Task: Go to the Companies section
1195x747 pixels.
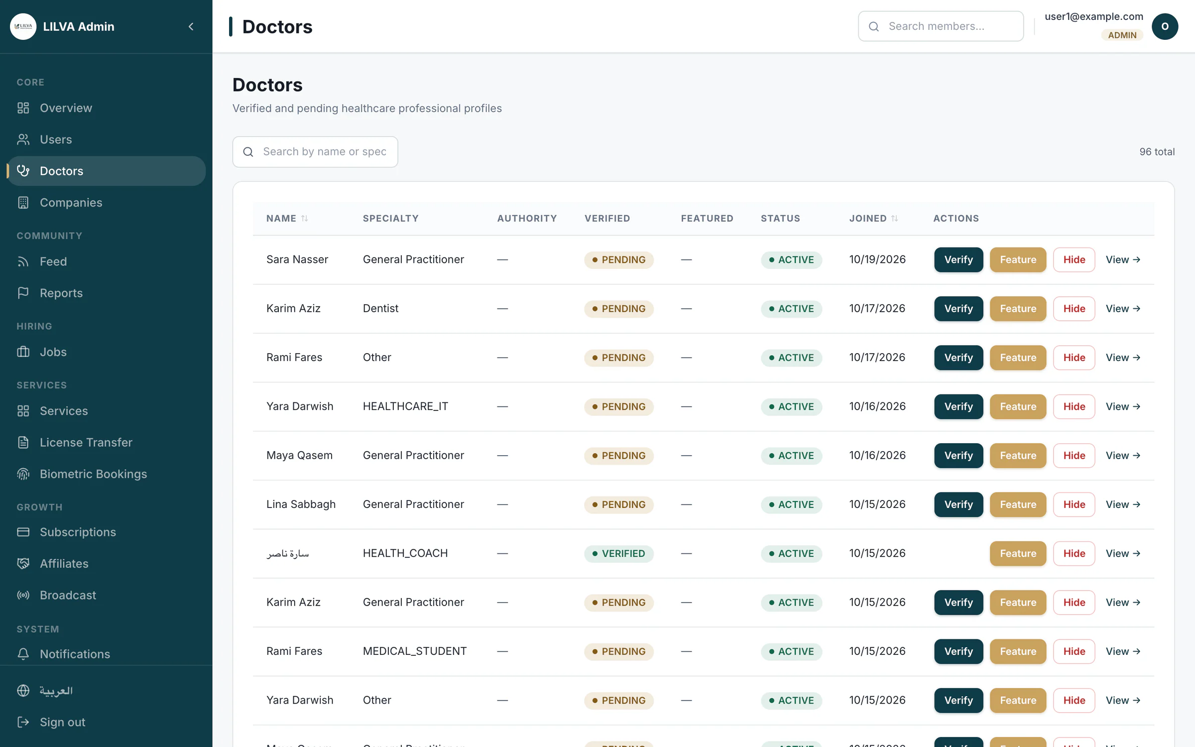Action: coord(106,203)
